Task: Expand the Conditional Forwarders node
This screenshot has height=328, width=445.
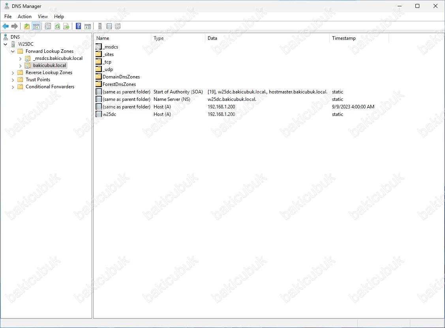Action: (13, 87)
